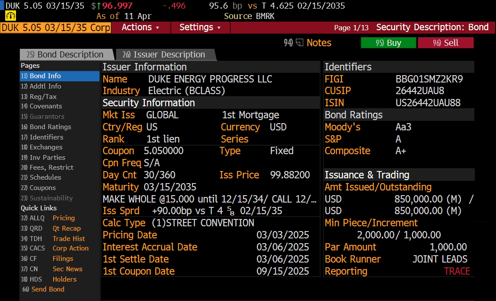Click the 1st Coupon Date 09/15/2025

[x=283, y=271]
